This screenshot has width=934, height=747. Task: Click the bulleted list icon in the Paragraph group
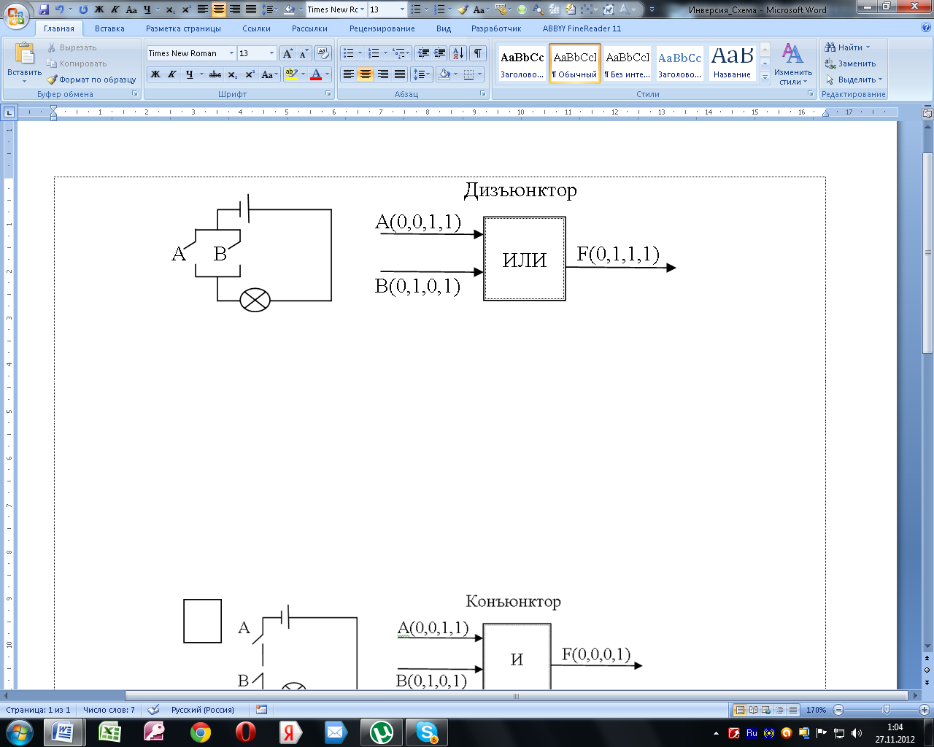tap(349, 53)
